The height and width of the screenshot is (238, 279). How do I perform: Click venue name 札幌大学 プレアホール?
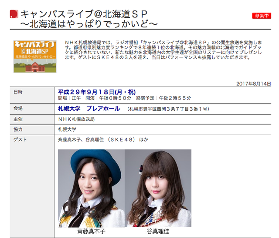click(89, 109)
